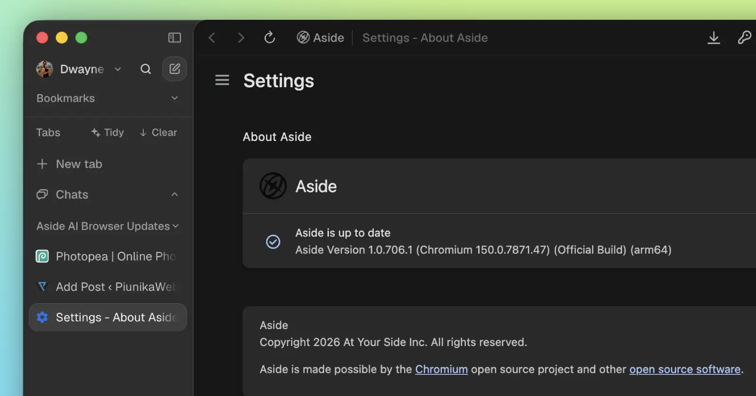The width and height of the screenshot is (756, 396).
Task: Expand the Bookmarks section
Action: (x=174, y=98)
